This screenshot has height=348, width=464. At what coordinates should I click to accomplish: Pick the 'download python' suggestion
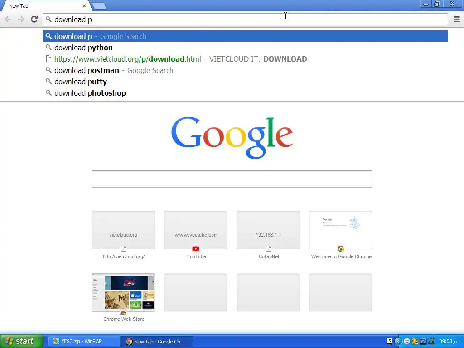(x=245, y=48)
